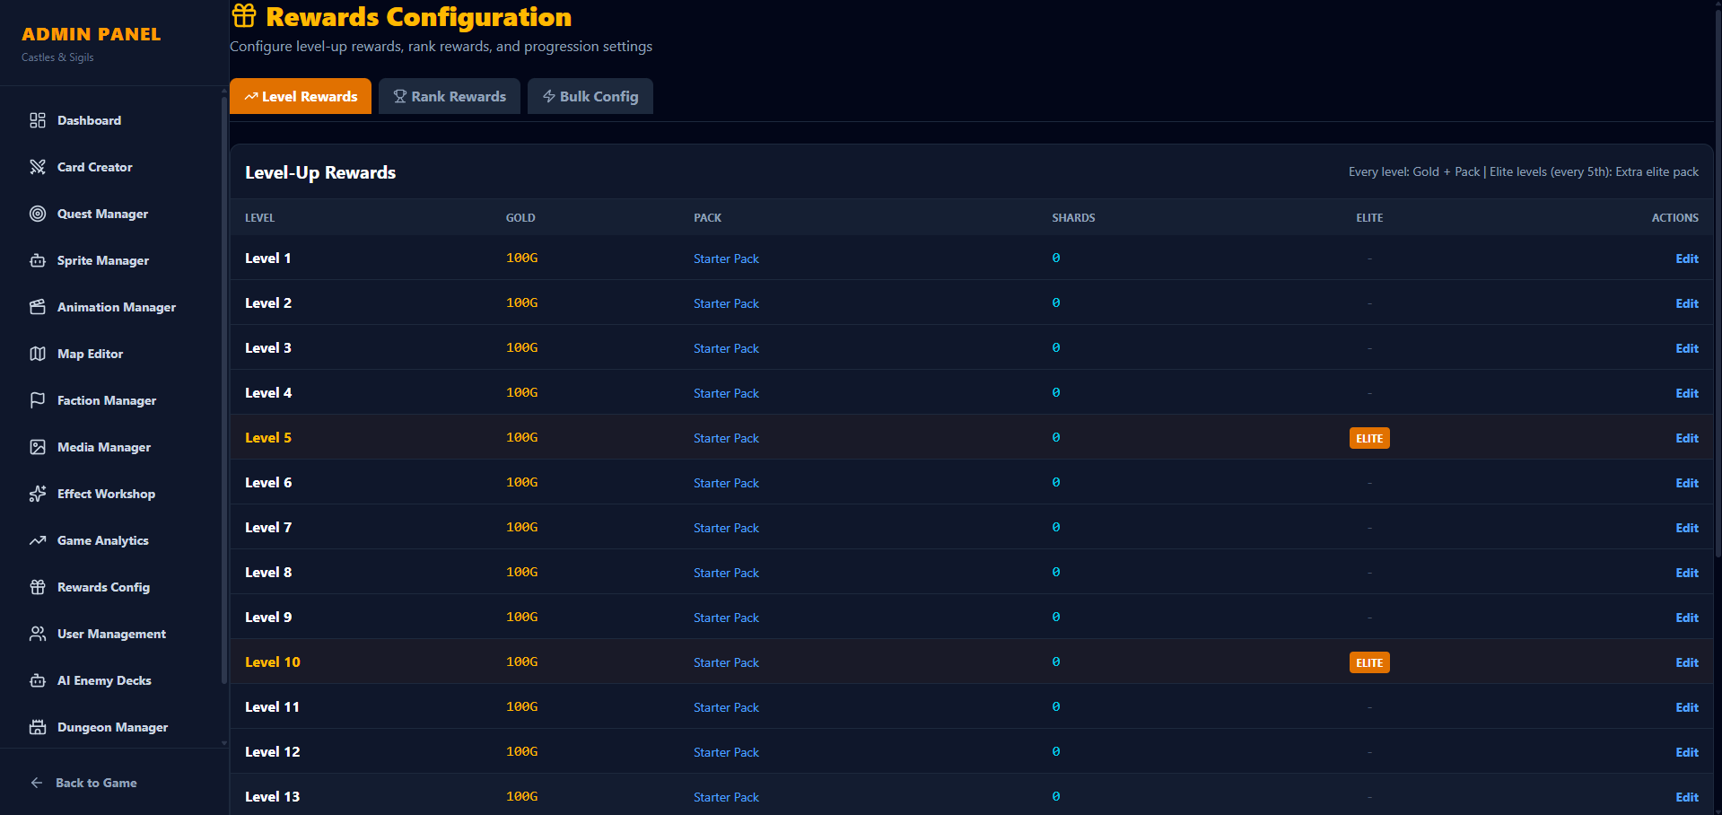
Task: Open Dungeon Manager
Action: click(111, 727)
